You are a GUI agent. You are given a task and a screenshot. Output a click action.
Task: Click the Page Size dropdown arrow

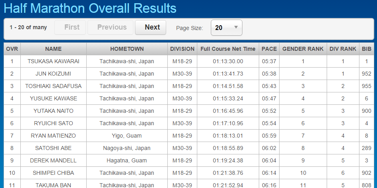coord(236,27)
